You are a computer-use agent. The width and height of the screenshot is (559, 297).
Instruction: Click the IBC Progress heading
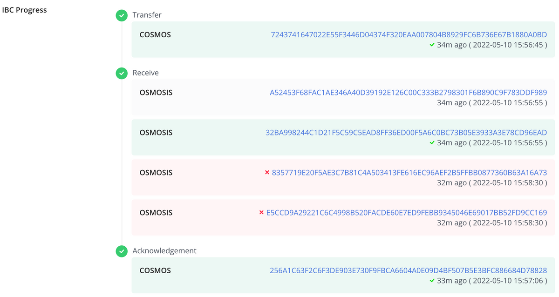coord(25,10)
